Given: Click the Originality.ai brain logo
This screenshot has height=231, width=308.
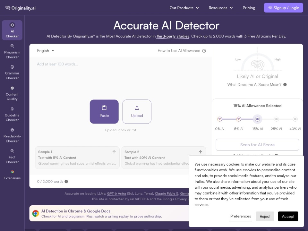Looking at the screenshot, I should [8, 8].
